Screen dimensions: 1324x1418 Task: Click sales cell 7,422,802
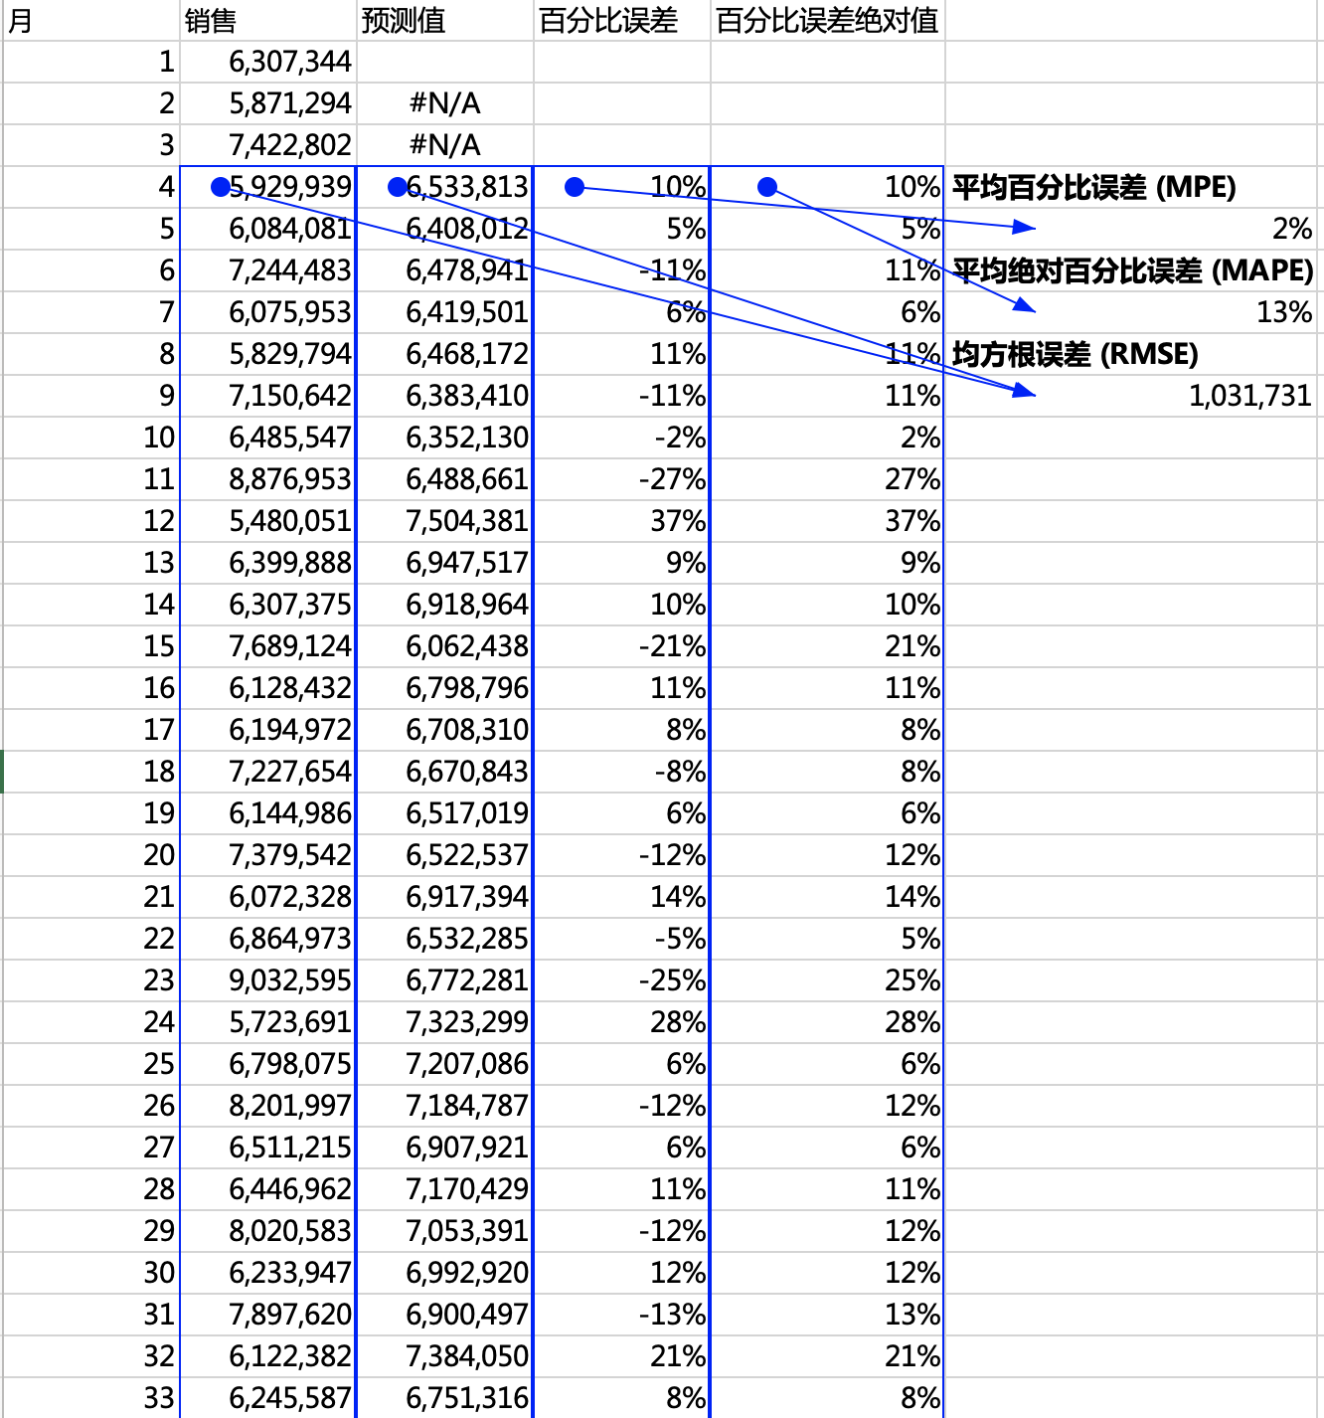(x=267, y=145)
